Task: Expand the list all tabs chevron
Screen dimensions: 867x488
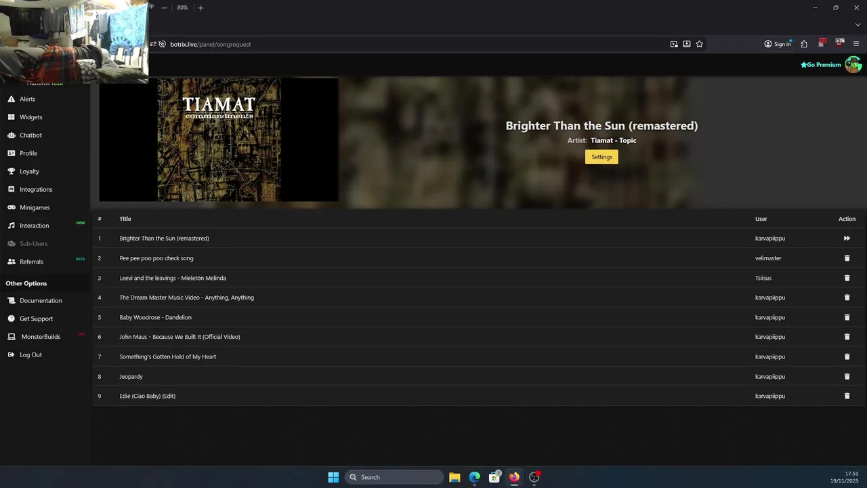Action: pyautogui.click(x=858, y=24)
